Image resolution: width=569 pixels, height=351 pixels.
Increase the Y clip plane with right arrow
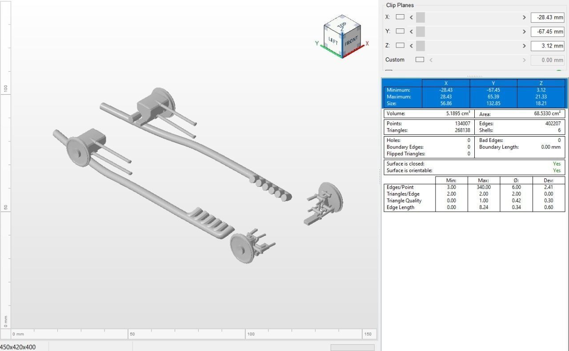(524, 32)
